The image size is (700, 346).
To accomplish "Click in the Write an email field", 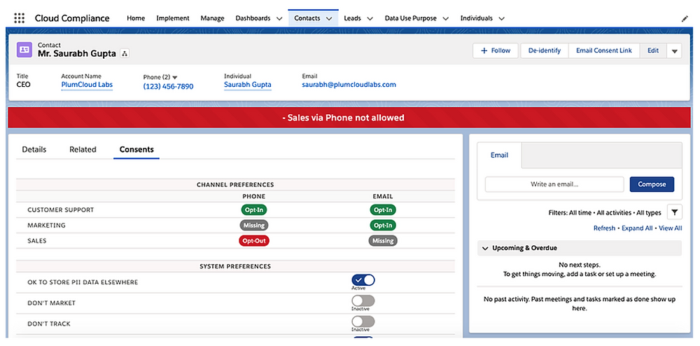I will click(554, 184).
